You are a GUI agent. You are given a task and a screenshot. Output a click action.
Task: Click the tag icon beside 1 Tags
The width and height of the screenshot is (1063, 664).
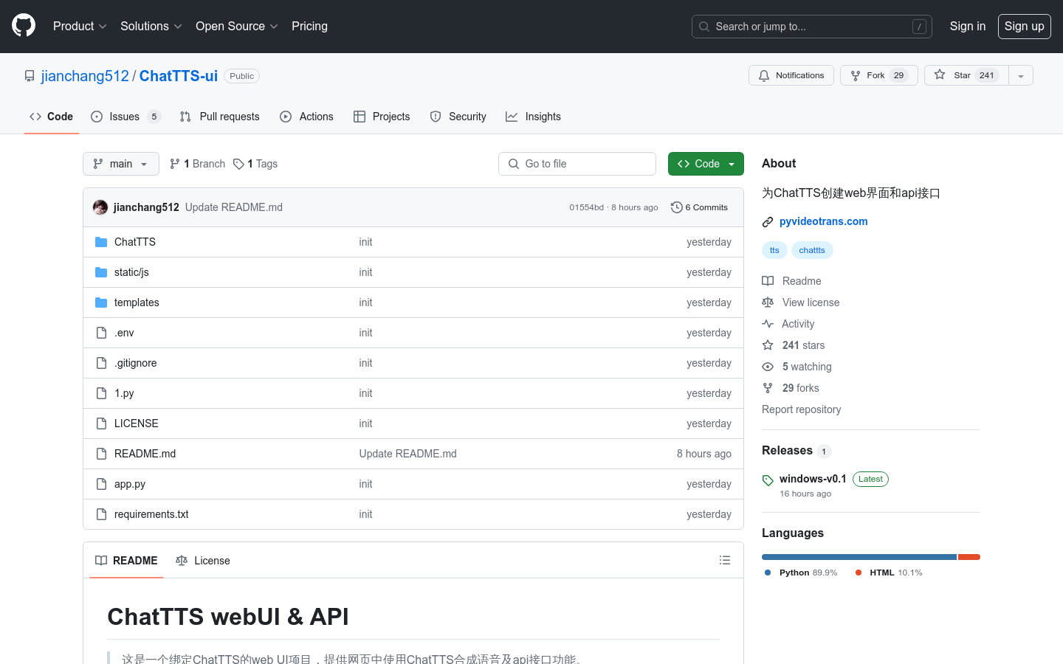pyautogui.click(x=238, y=164)
